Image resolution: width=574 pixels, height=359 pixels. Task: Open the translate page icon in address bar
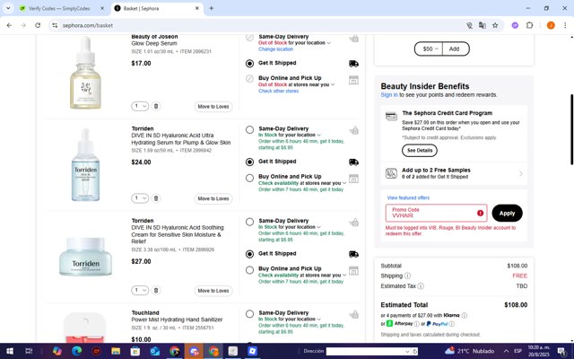483,25
